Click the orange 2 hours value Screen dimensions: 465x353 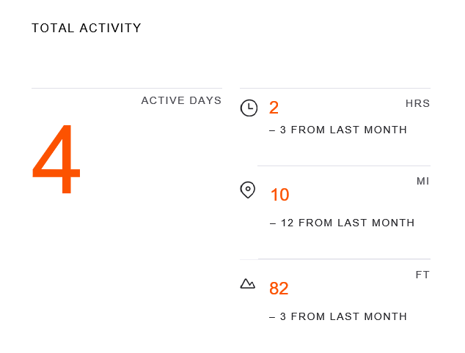[x=274, y=108]
